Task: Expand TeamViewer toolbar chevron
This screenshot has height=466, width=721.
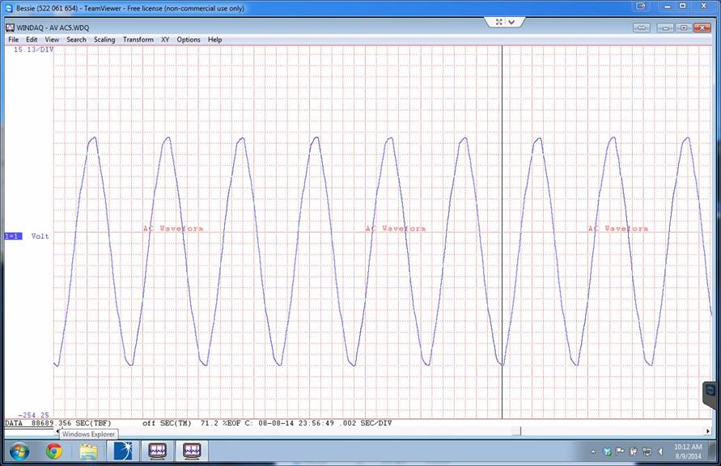Action: tap(511, 22)
